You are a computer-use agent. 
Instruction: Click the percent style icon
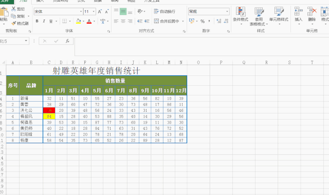pyautogui.click(x=202, y=21)
